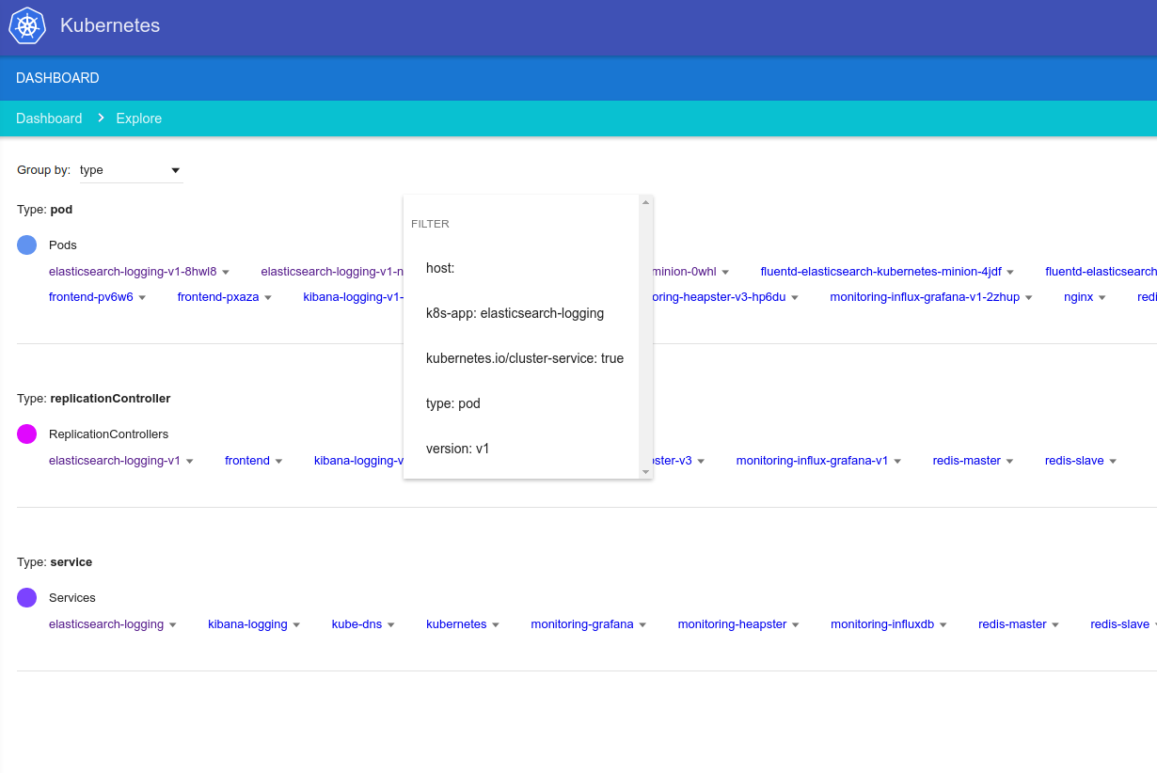1157x773 pixels.
Task: Open the monitoring-grafana service link
Action: 581,624
